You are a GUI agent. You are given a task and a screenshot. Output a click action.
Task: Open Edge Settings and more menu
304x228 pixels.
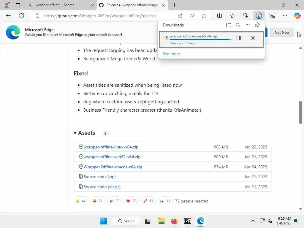(285, 16)
